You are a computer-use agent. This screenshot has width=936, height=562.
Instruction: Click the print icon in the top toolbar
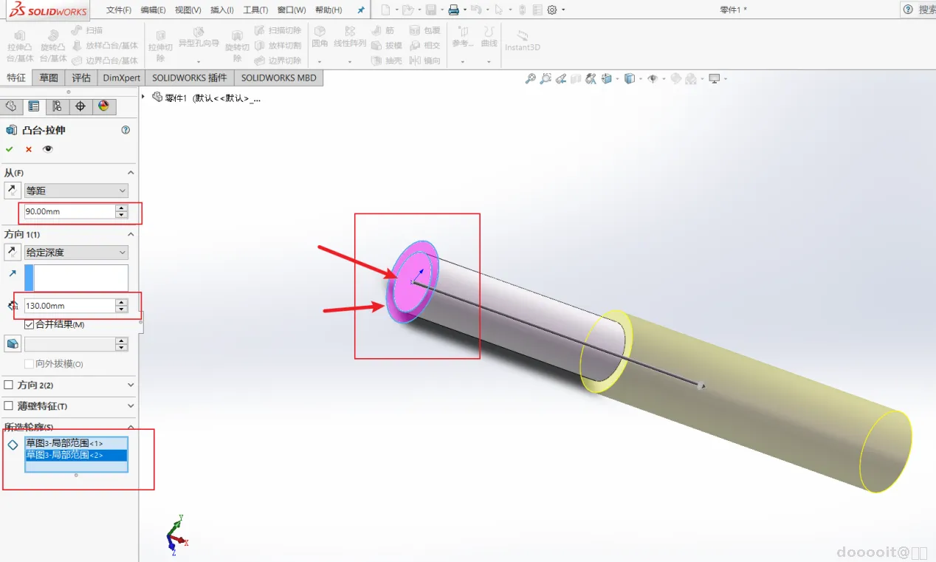click(x=453, y=10)
